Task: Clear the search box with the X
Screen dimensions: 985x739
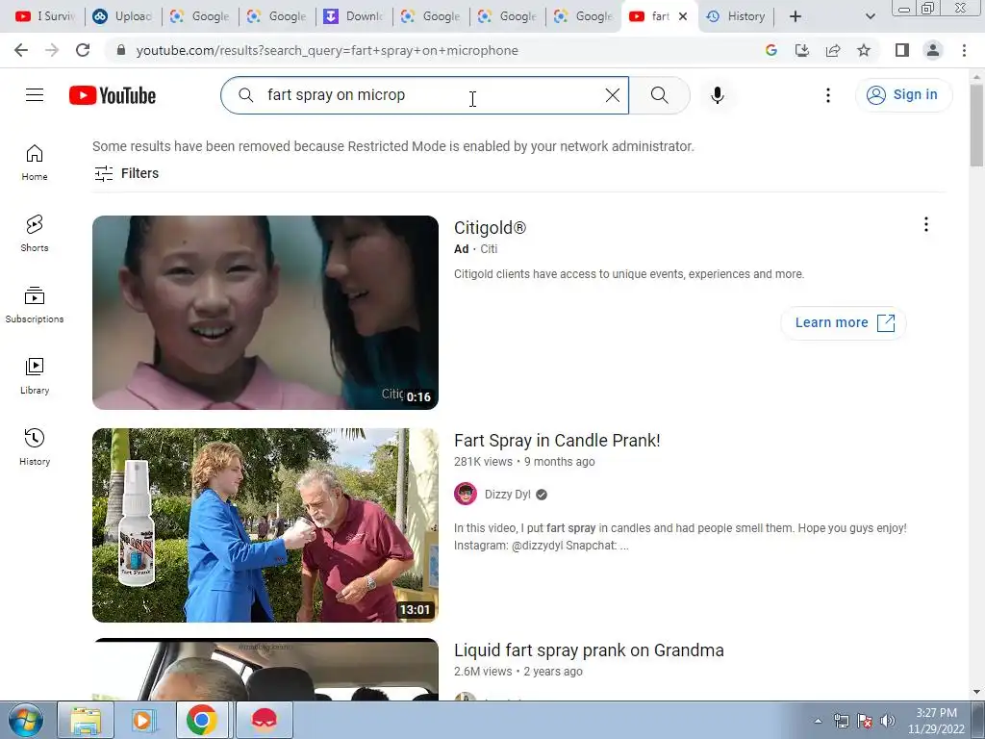Action: pyautogui.click(x=613, y=95)
